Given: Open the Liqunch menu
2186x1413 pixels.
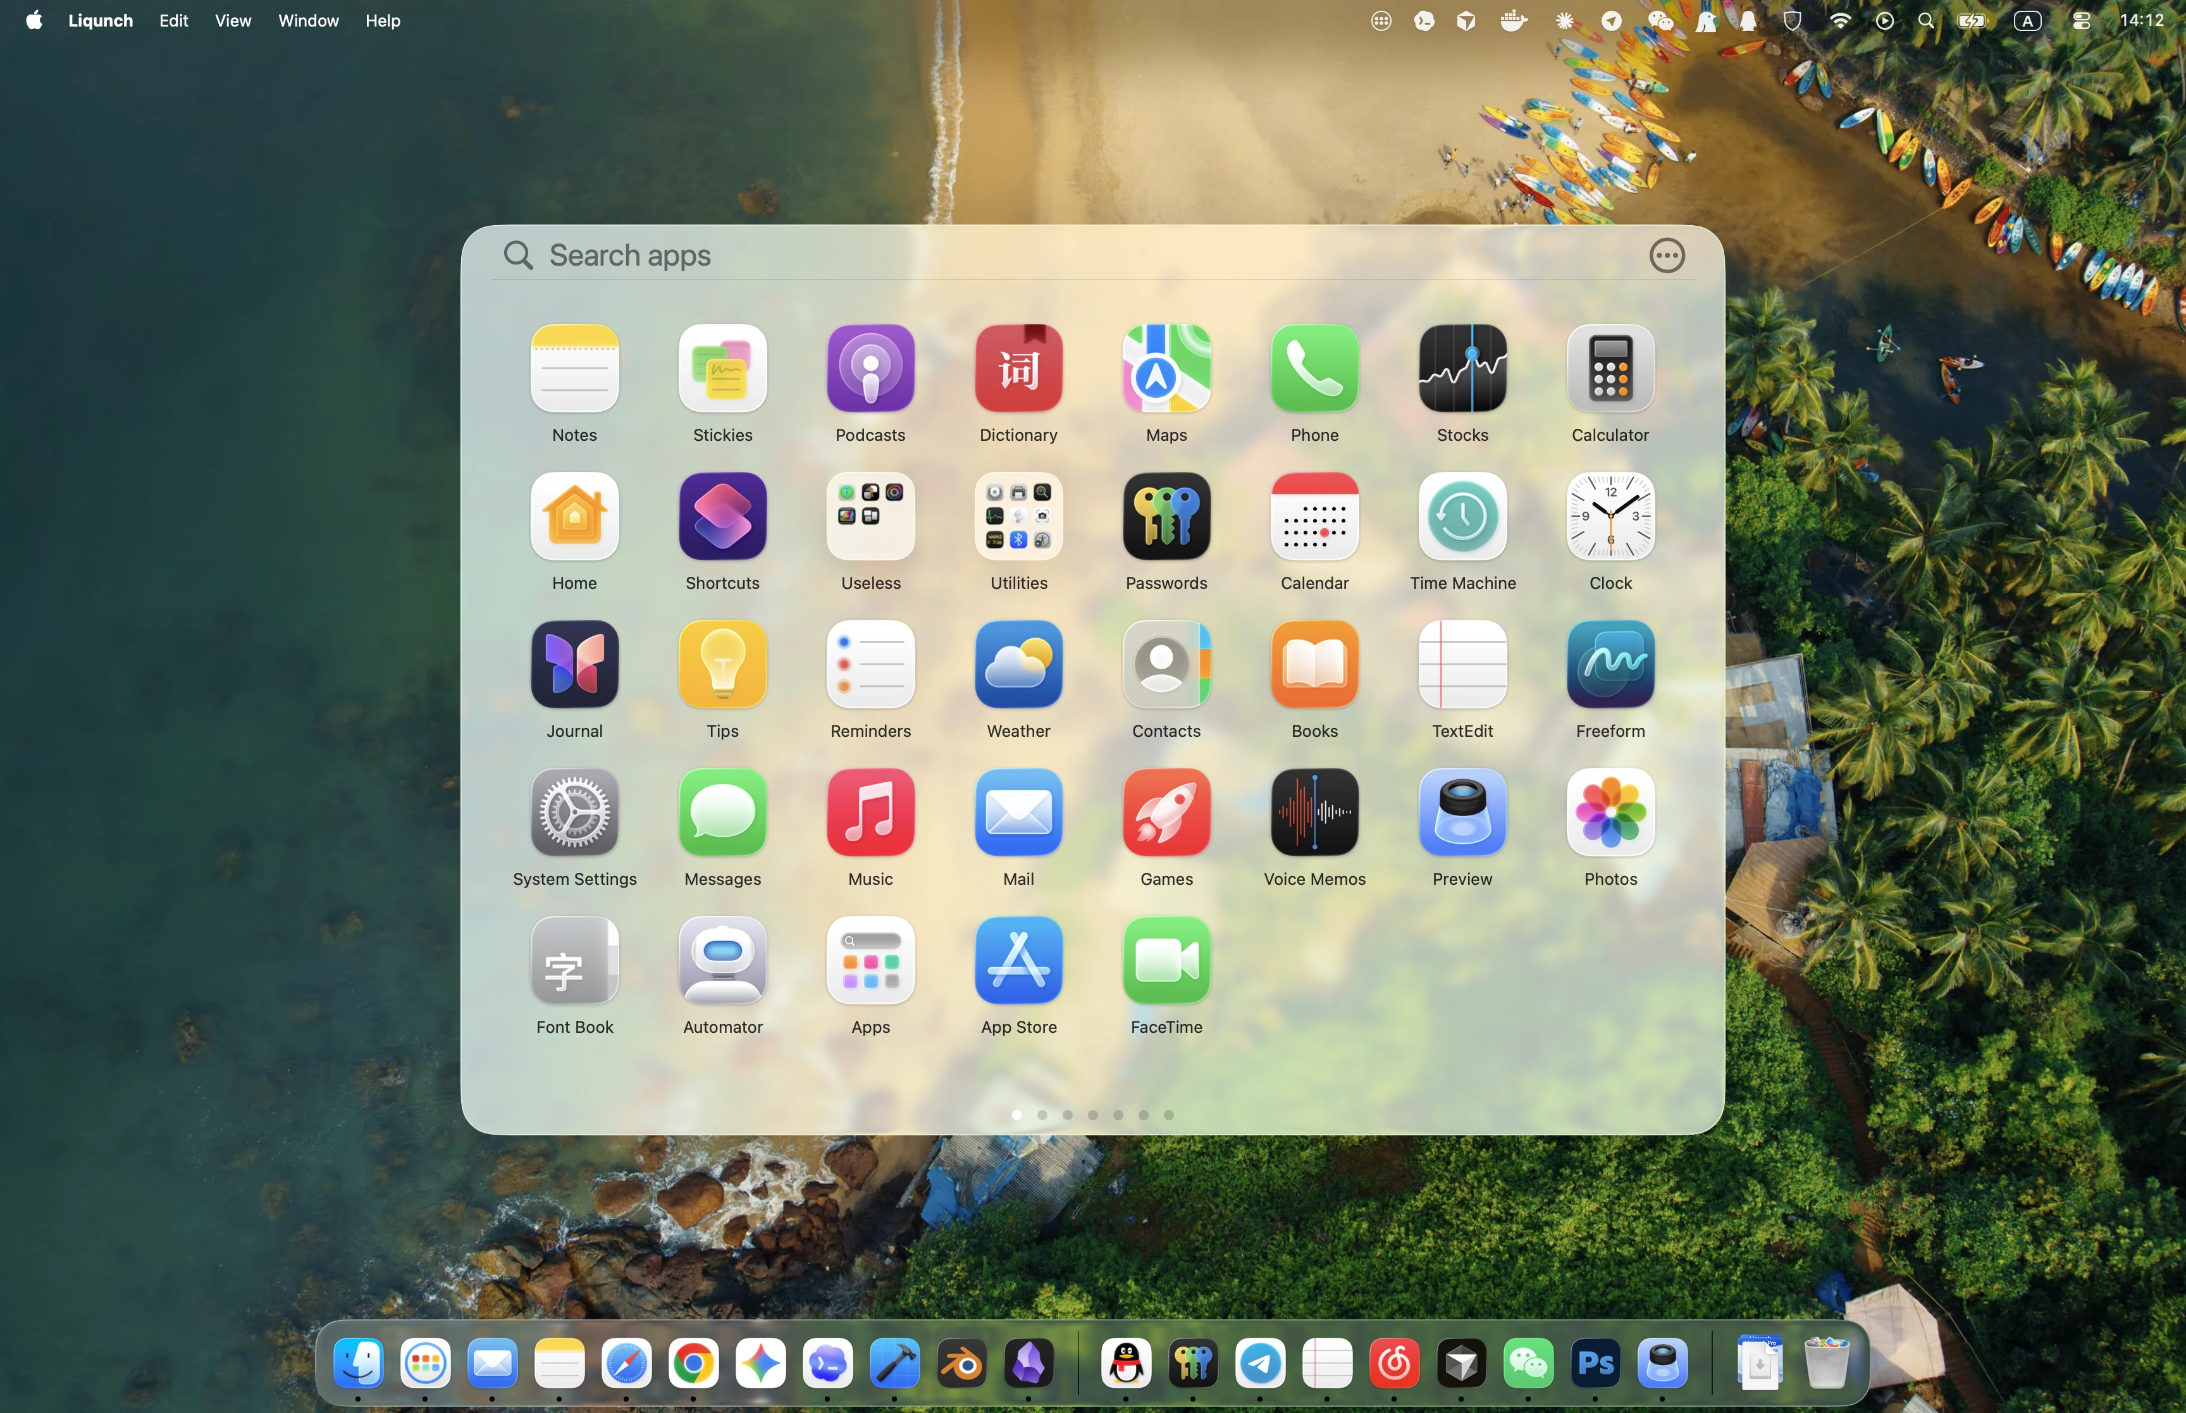Looking at the screenshot, I should 101,20.
